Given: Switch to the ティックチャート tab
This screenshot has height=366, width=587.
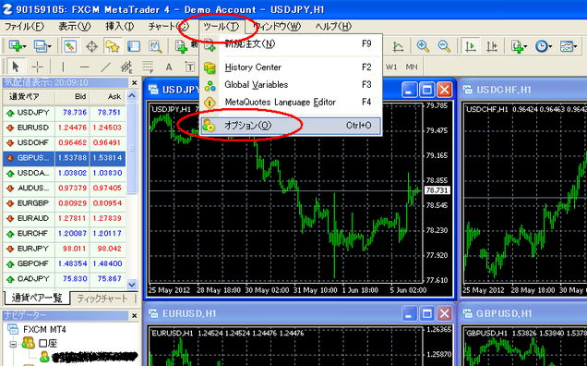Looking at the screenshot, I should click(102, 299).
